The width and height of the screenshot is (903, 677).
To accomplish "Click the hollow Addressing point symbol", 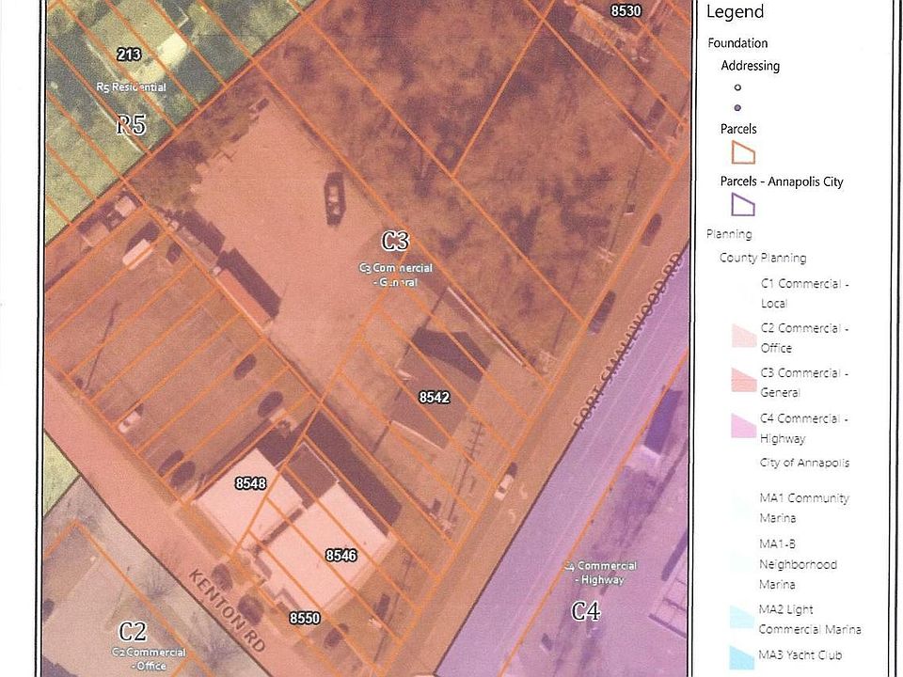I will pyautogui.click(x=737, y=87).
